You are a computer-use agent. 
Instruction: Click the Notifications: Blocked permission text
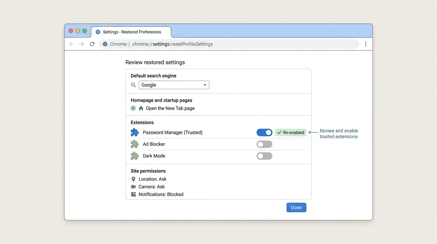point(161,194)
